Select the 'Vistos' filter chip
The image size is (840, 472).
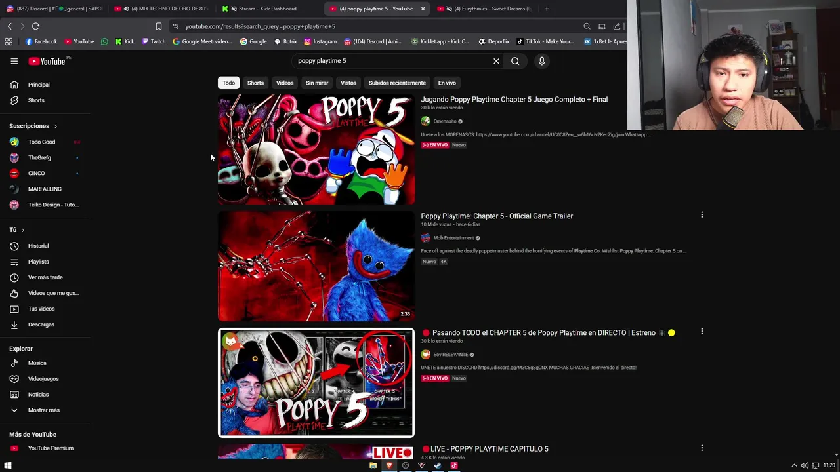coord(348,83)
